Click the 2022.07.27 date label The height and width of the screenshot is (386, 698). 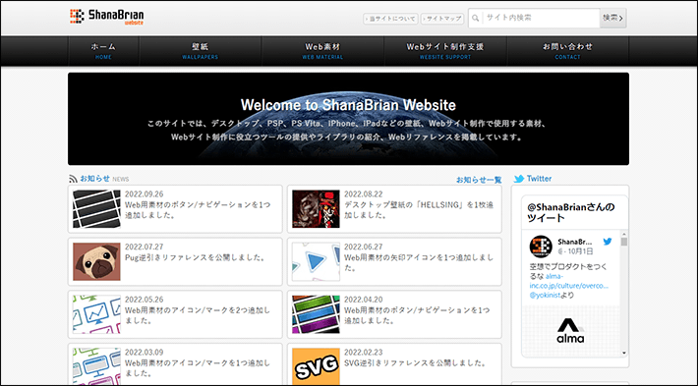144,247
